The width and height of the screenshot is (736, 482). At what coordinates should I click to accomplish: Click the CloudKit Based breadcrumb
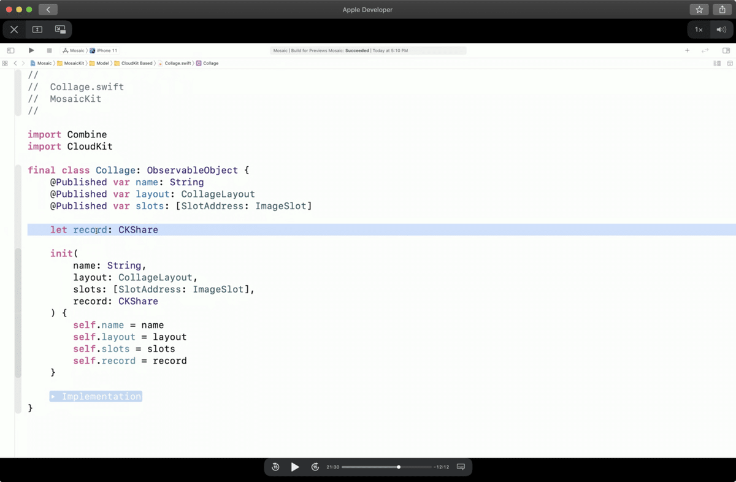point(133,63)
